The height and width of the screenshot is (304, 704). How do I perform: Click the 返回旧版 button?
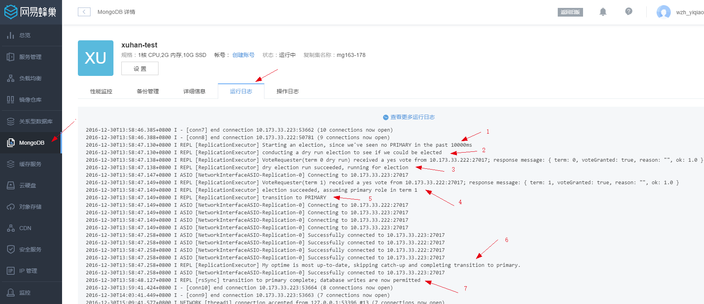570,12
